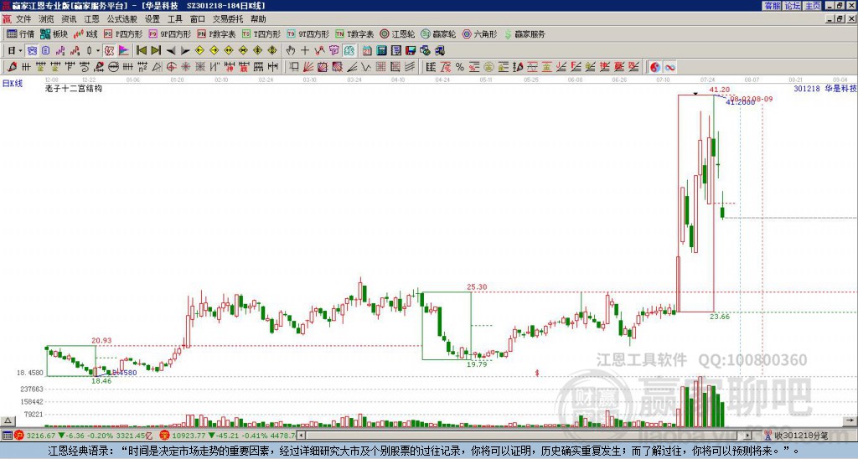Select the red fan lines tool
This screenshot has height=459, width=858.
(308, 67)
